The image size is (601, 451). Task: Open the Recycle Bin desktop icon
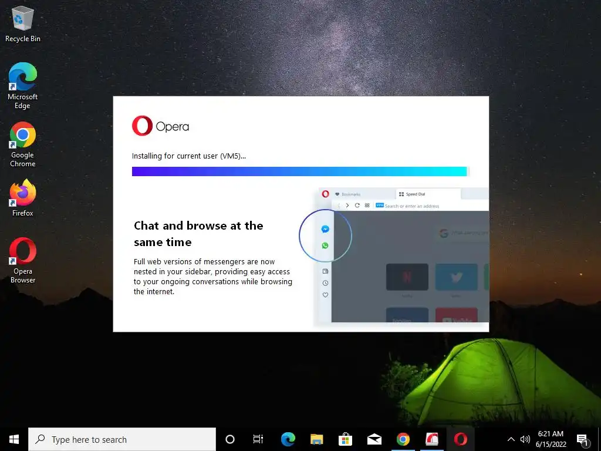[x=23, y=23]
